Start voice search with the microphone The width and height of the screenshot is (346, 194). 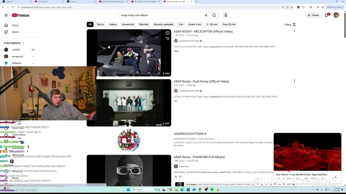click(x=226, y=15)
